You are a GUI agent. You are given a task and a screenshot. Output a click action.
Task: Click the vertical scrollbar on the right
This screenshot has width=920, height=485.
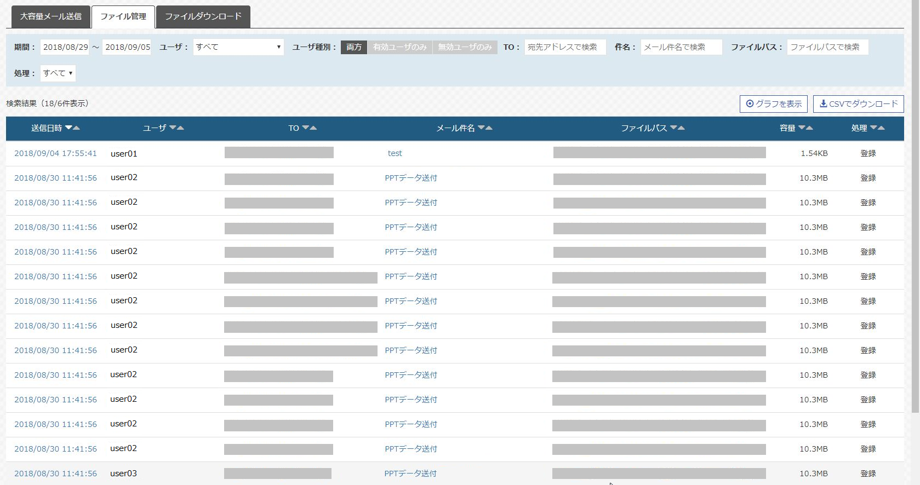915,206
